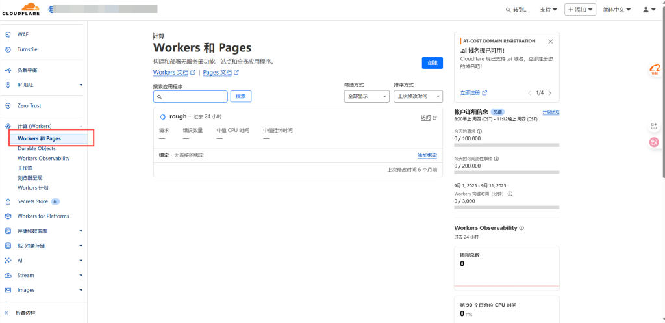Image resolution: width=665 pixels, height=323 pixels.
Task: Expand the AI section arrow
Action: (81, 261)
